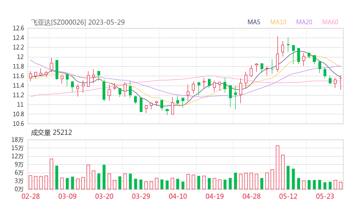
Task: Click the tallest red volume bar near 05-12
Action: coord(277,167)
